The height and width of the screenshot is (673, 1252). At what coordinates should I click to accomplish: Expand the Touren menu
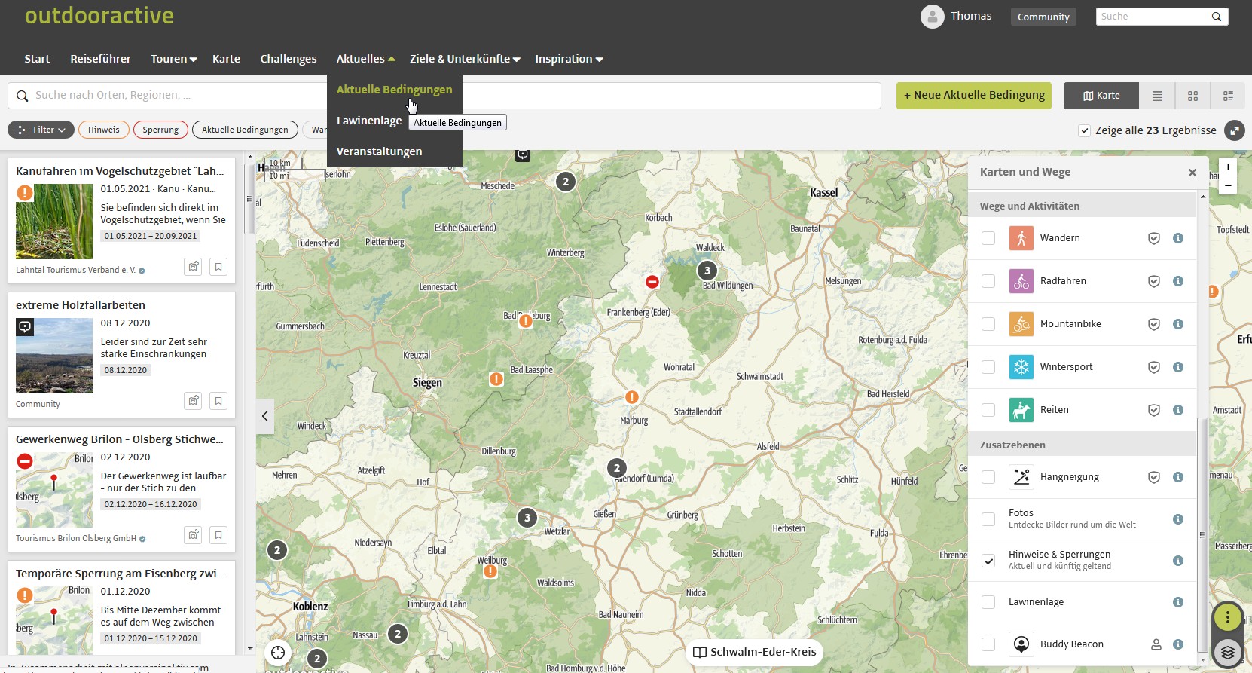(x=173, y=59)
